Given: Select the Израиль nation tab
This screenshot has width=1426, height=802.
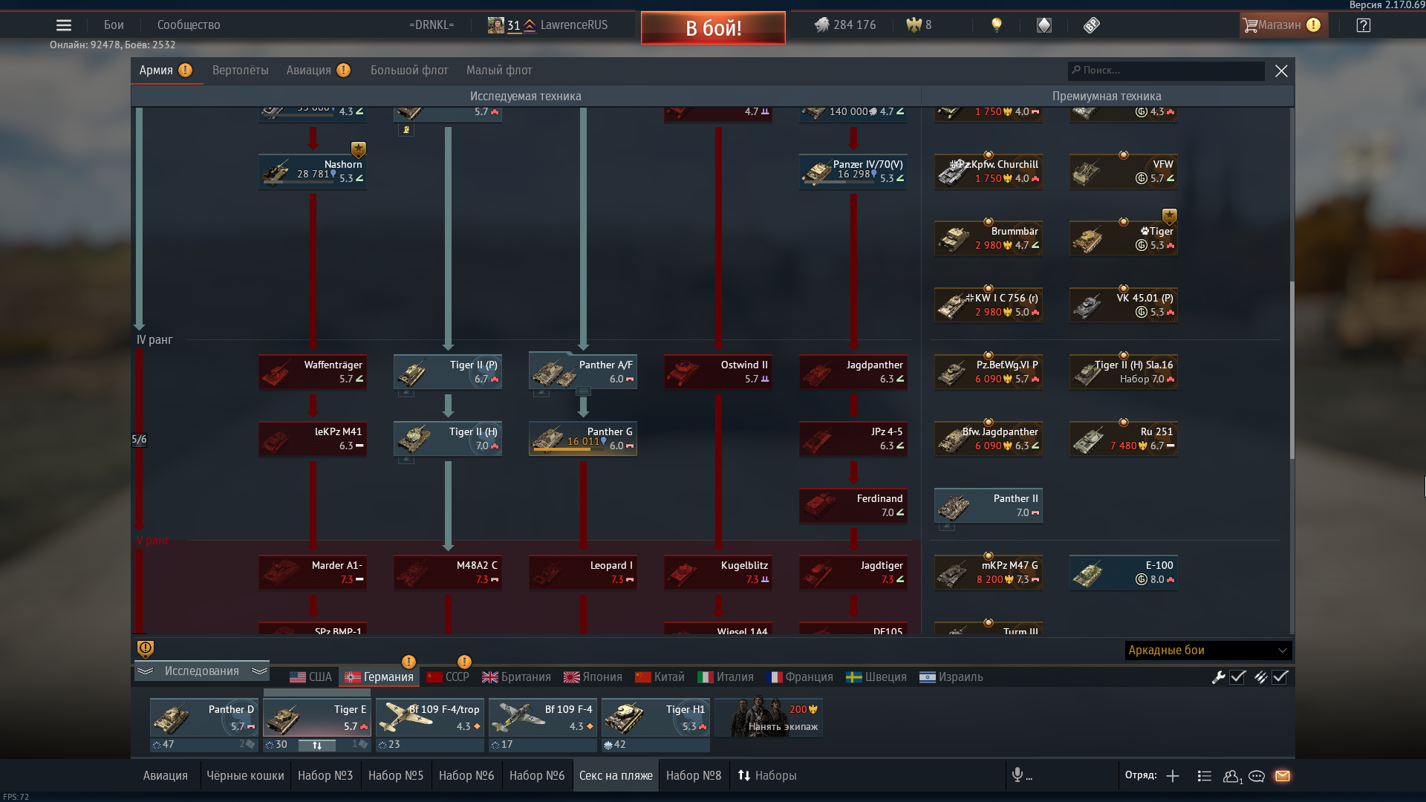Looking at the screenshot, I should coord(951,677).
